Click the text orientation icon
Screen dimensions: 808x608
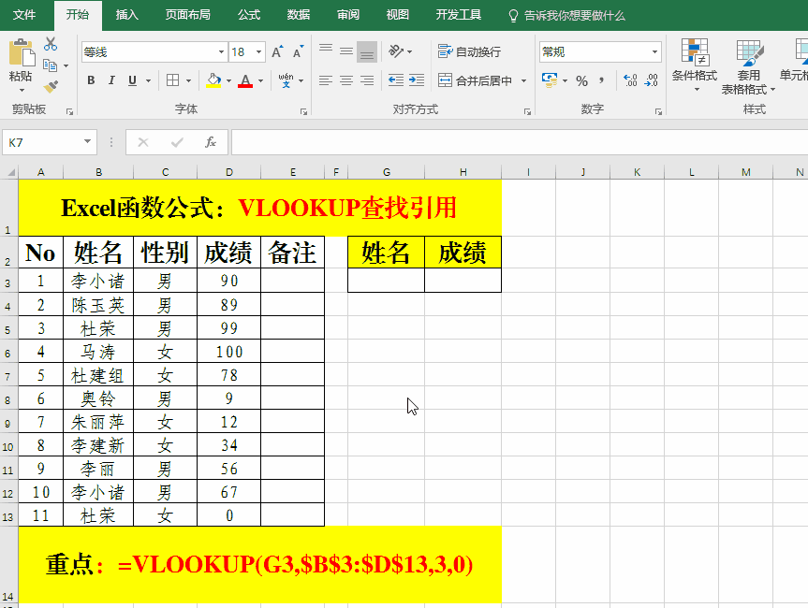click(x=396, y=51)
